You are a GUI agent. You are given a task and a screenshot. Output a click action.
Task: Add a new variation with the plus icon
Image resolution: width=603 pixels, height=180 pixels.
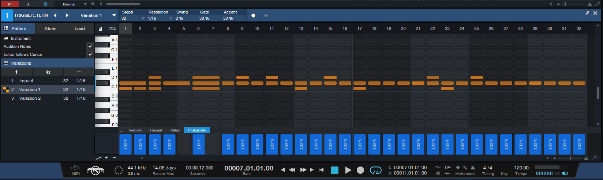pyautogui.click(x=16, y=72)
